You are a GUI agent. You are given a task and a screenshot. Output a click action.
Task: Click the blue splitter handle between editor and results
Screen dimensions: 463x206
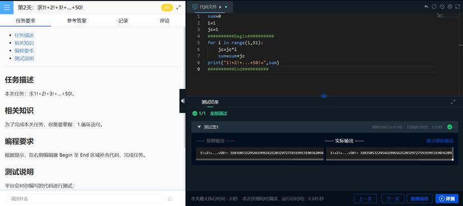tap(324, 96)
